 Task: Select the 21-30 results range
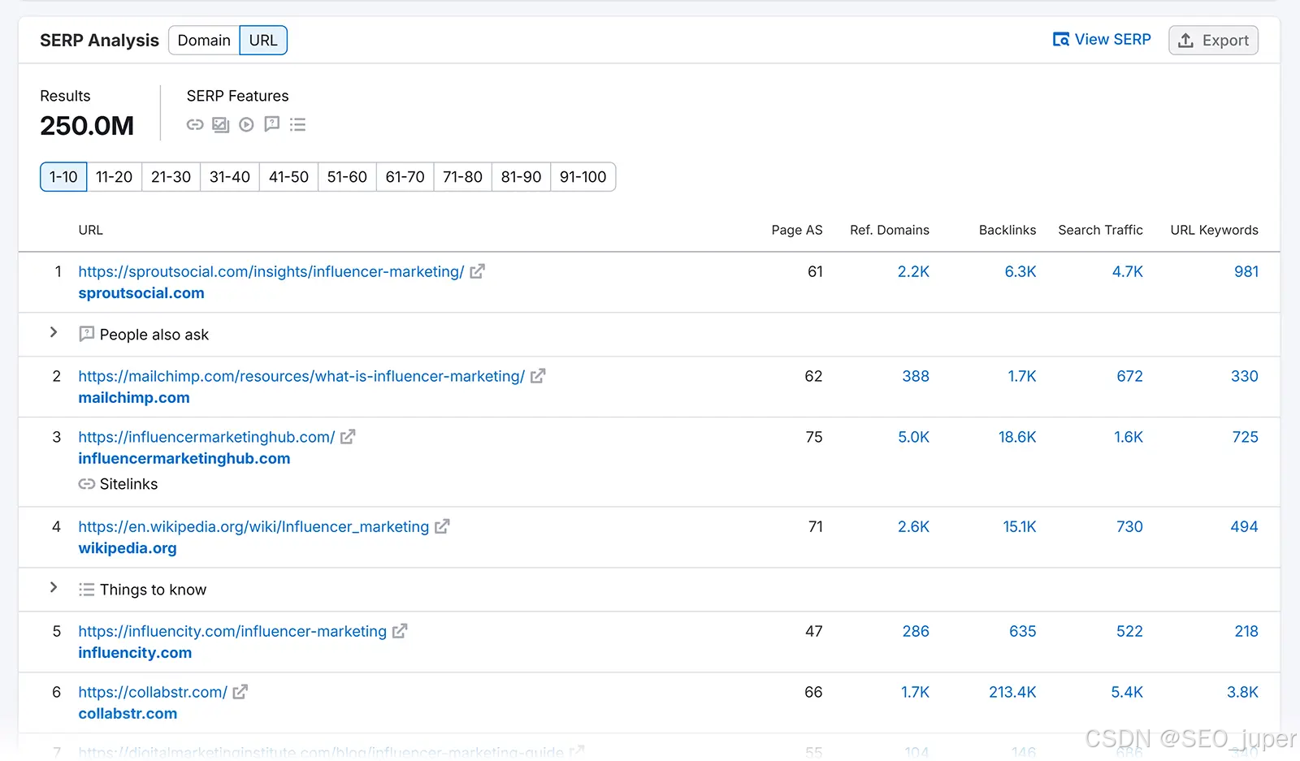(x=171, y=177)
